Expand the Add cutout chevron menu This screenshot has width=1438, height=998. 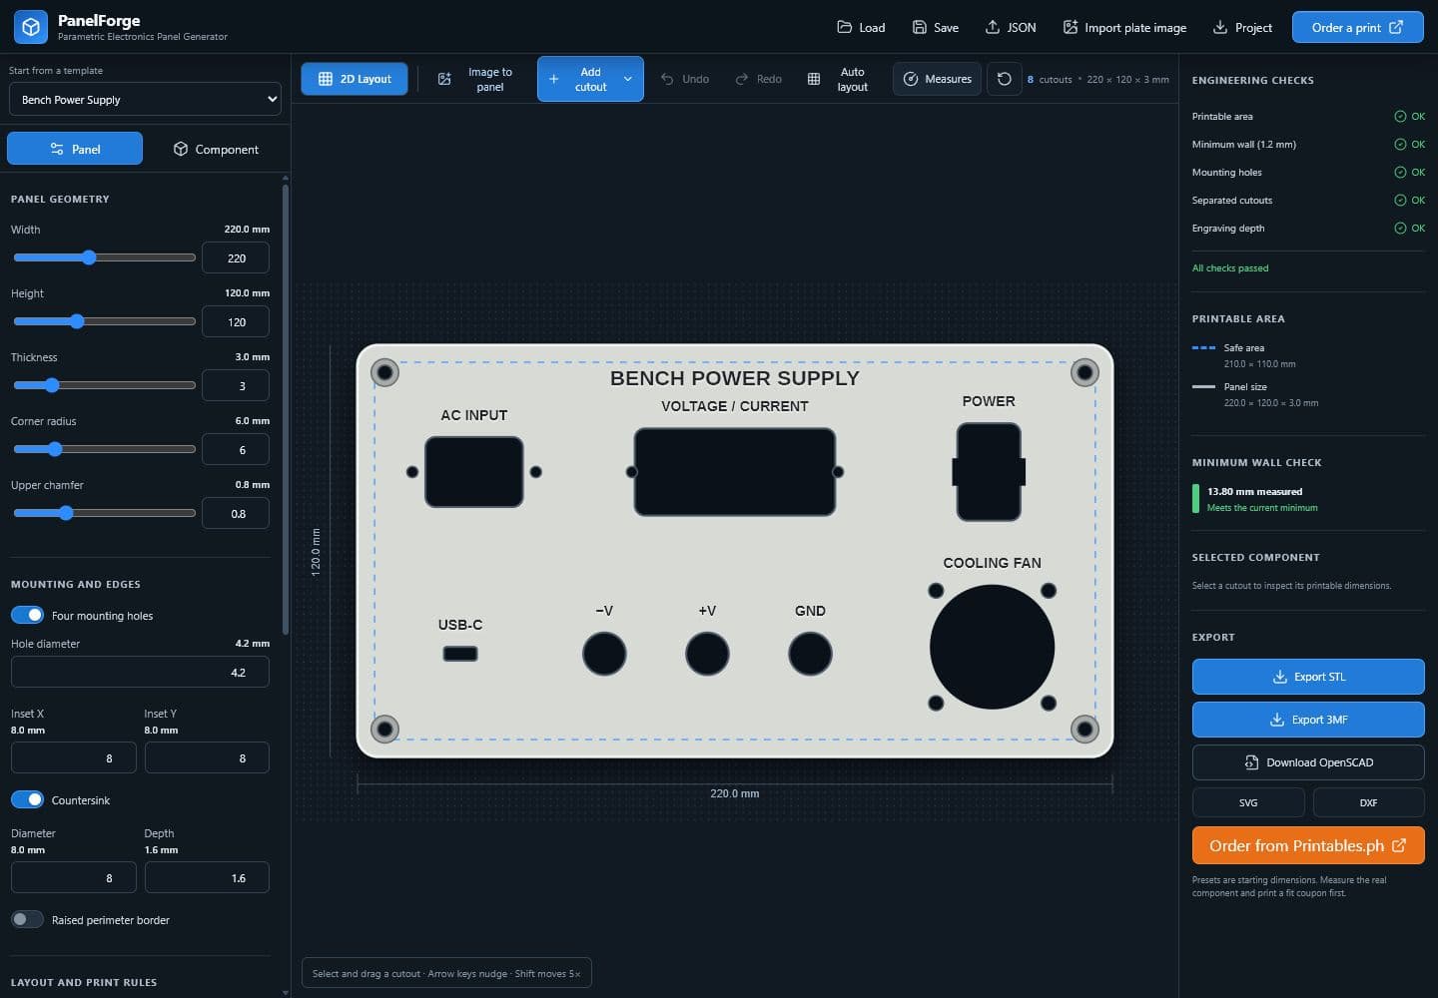tap(628, 79)
